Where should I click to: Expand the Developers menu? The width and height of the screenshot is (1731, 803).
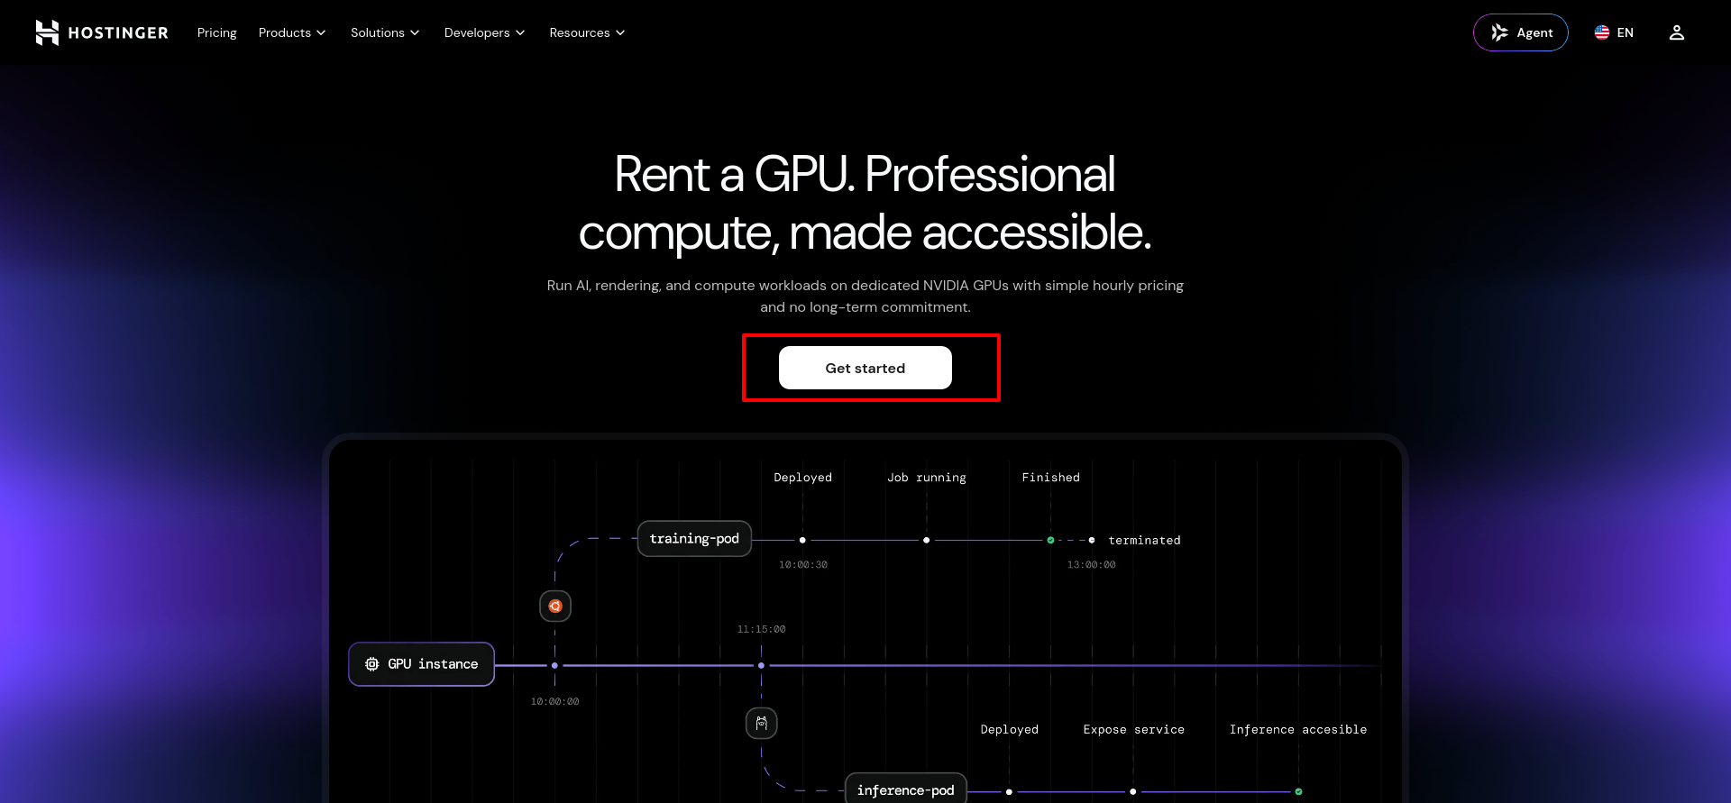pyautogui.click(x=484, y=32)
